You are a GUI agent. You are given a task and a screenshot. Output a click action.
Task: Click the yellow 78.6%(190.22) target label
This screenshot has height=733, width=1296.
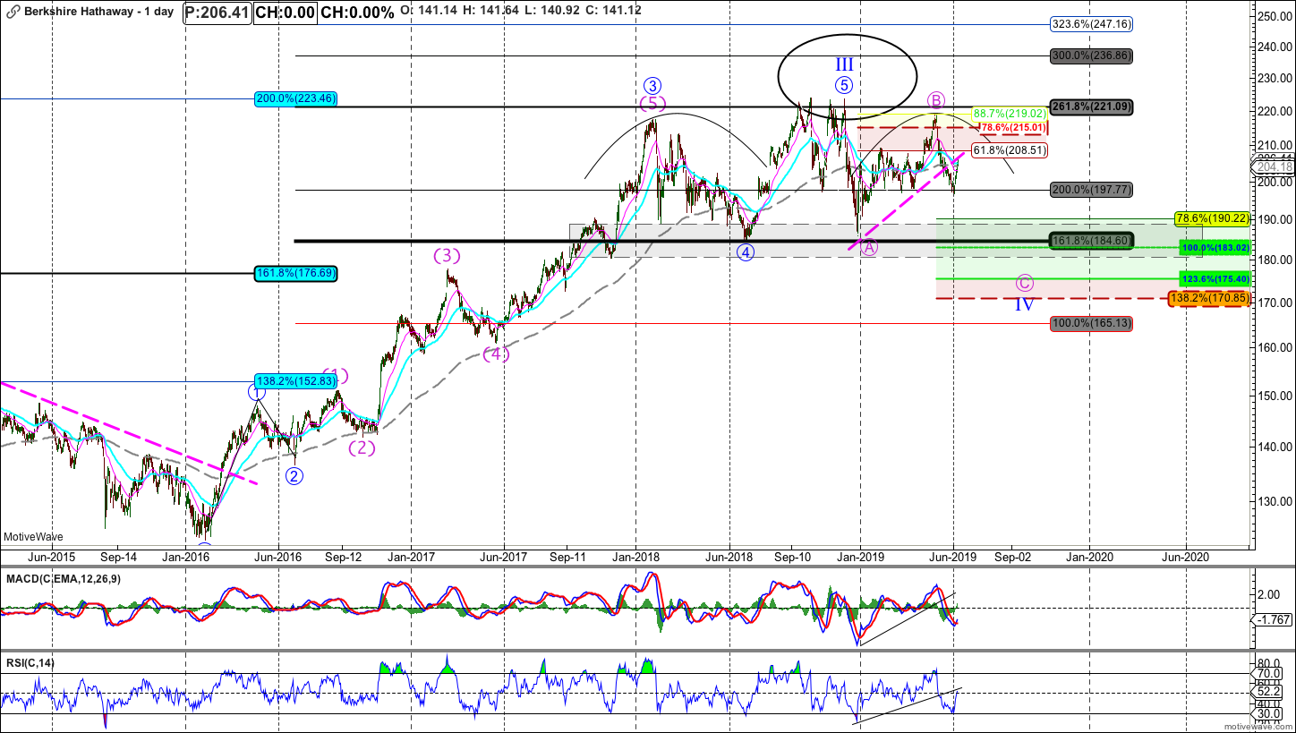pos(1210,218)
